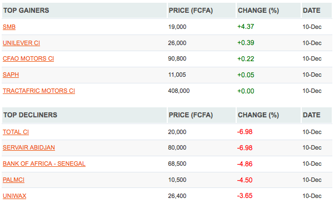Click the -6.98 change for TOTAL CI

tap(245, 132)
